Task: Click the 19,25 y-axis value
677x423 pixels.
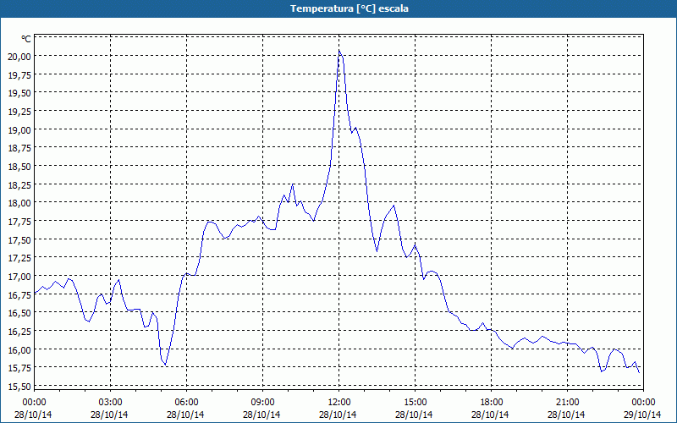Action: point(19,111)
